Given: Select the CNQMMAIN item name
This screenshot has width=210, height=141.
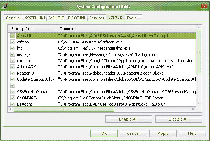Looking at the screenshot, I should coord(27,98).
